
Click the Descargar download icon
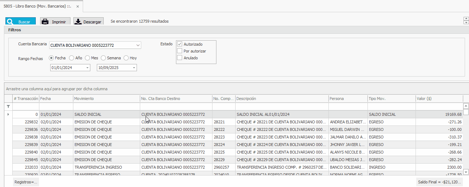78,22
